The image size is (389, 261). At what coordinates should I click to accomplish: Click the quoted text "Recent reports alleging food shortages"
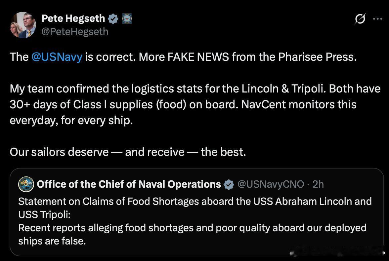pos(192,228)
